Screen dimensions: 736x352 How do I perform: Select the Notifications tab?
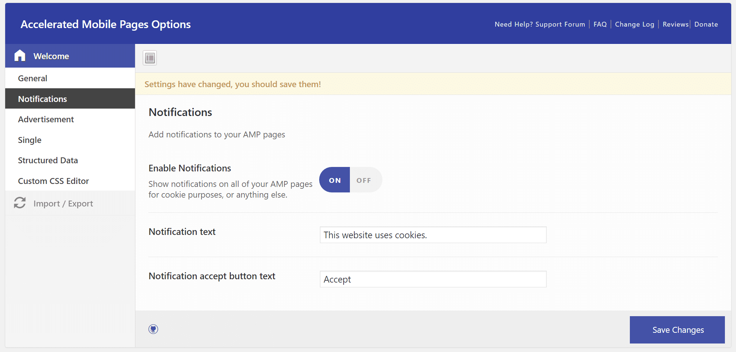click(x=70, y=99)
